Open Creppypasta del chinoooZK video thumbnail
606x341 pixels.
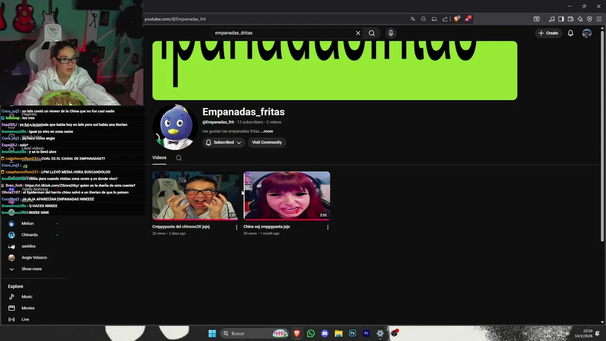(195, 196)
